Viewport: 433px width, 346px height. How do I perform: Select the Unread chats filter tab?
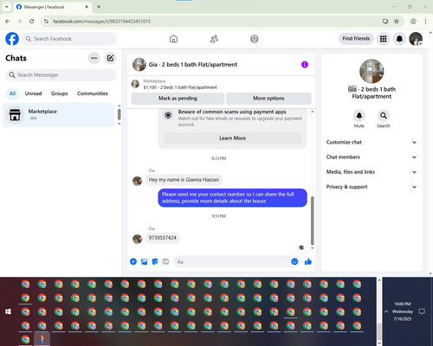pyautogui.click(x=33, y=93)
